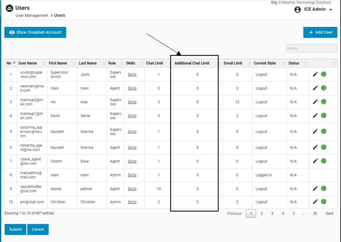Click the Search input field
This screenshot has width=341, height=242.
311,48
